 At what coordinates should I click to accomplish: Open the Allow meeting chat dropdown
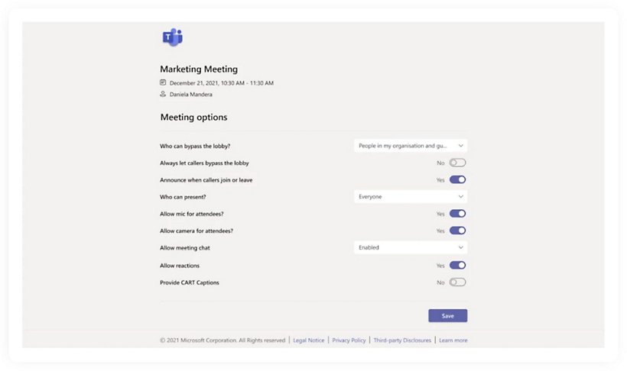[411, 247]
